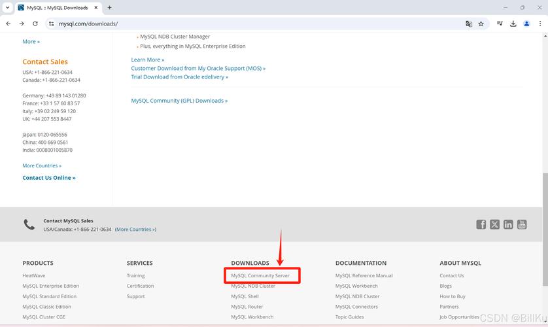Viewport: 548px width, 327px height.
Task: Click the translate page icon
Action: (469, 24)
